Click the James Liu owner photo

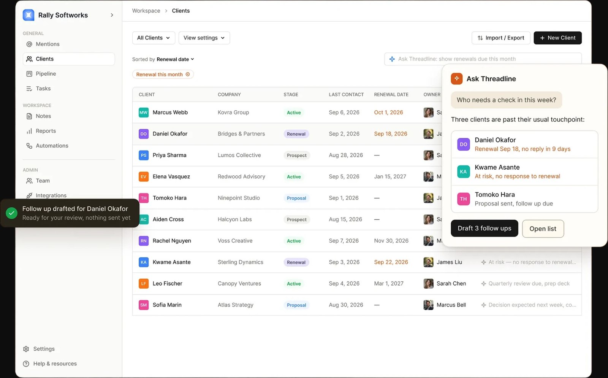coord(429,262)
